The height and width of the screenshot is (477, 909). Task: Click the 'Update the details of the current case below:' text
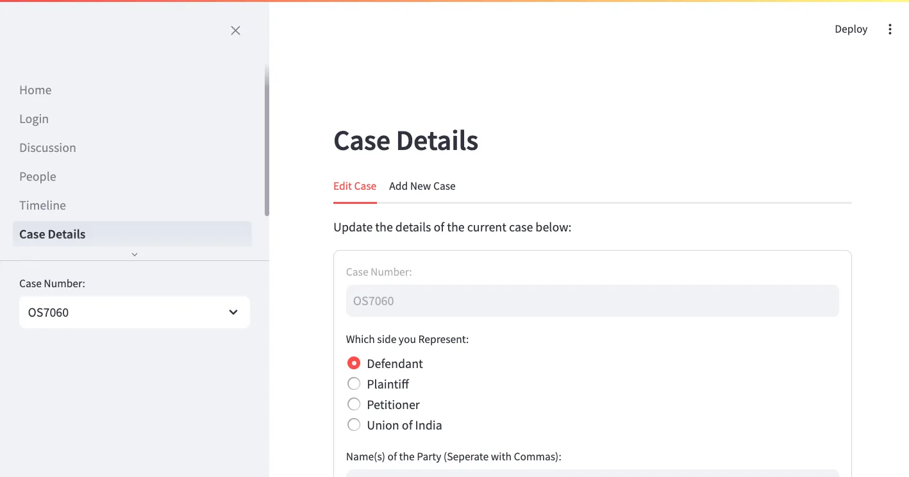point(452,228)
